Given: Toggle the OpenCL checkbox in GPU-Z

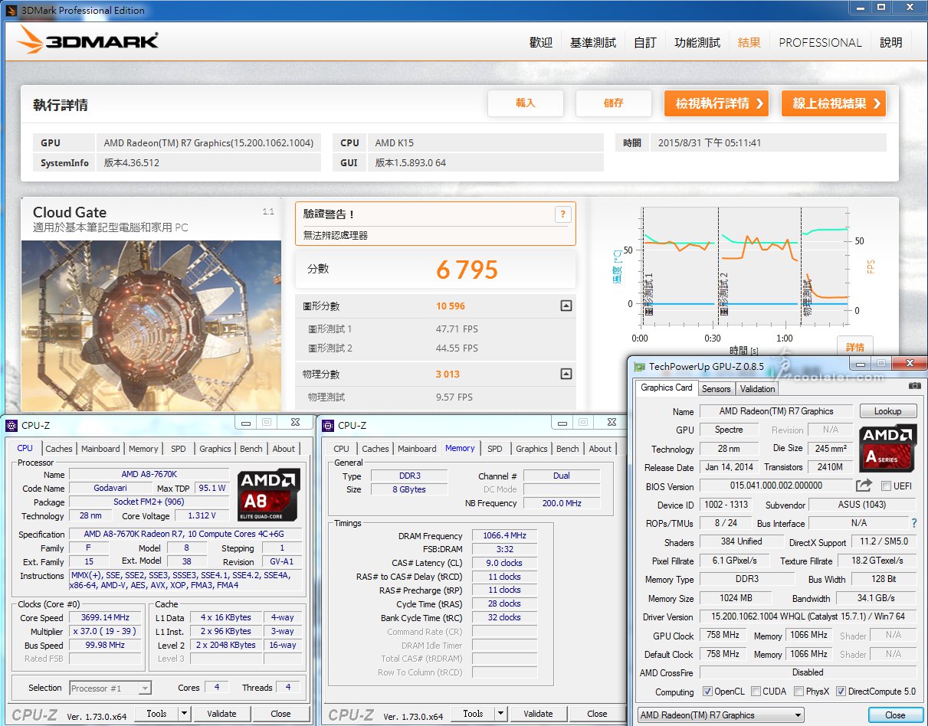Looking at the screenshot, I should (707, 692).
